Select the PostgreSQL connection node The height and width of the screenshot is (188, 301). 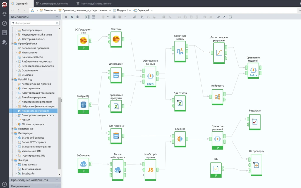(83, 104)
